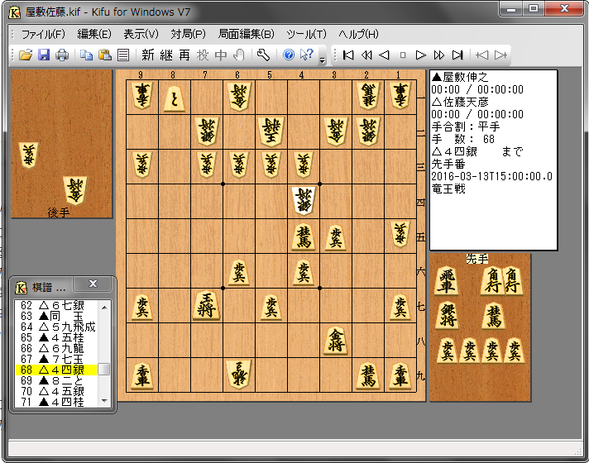Select move 69 ▲８二と in list

(x=56, y=380)
